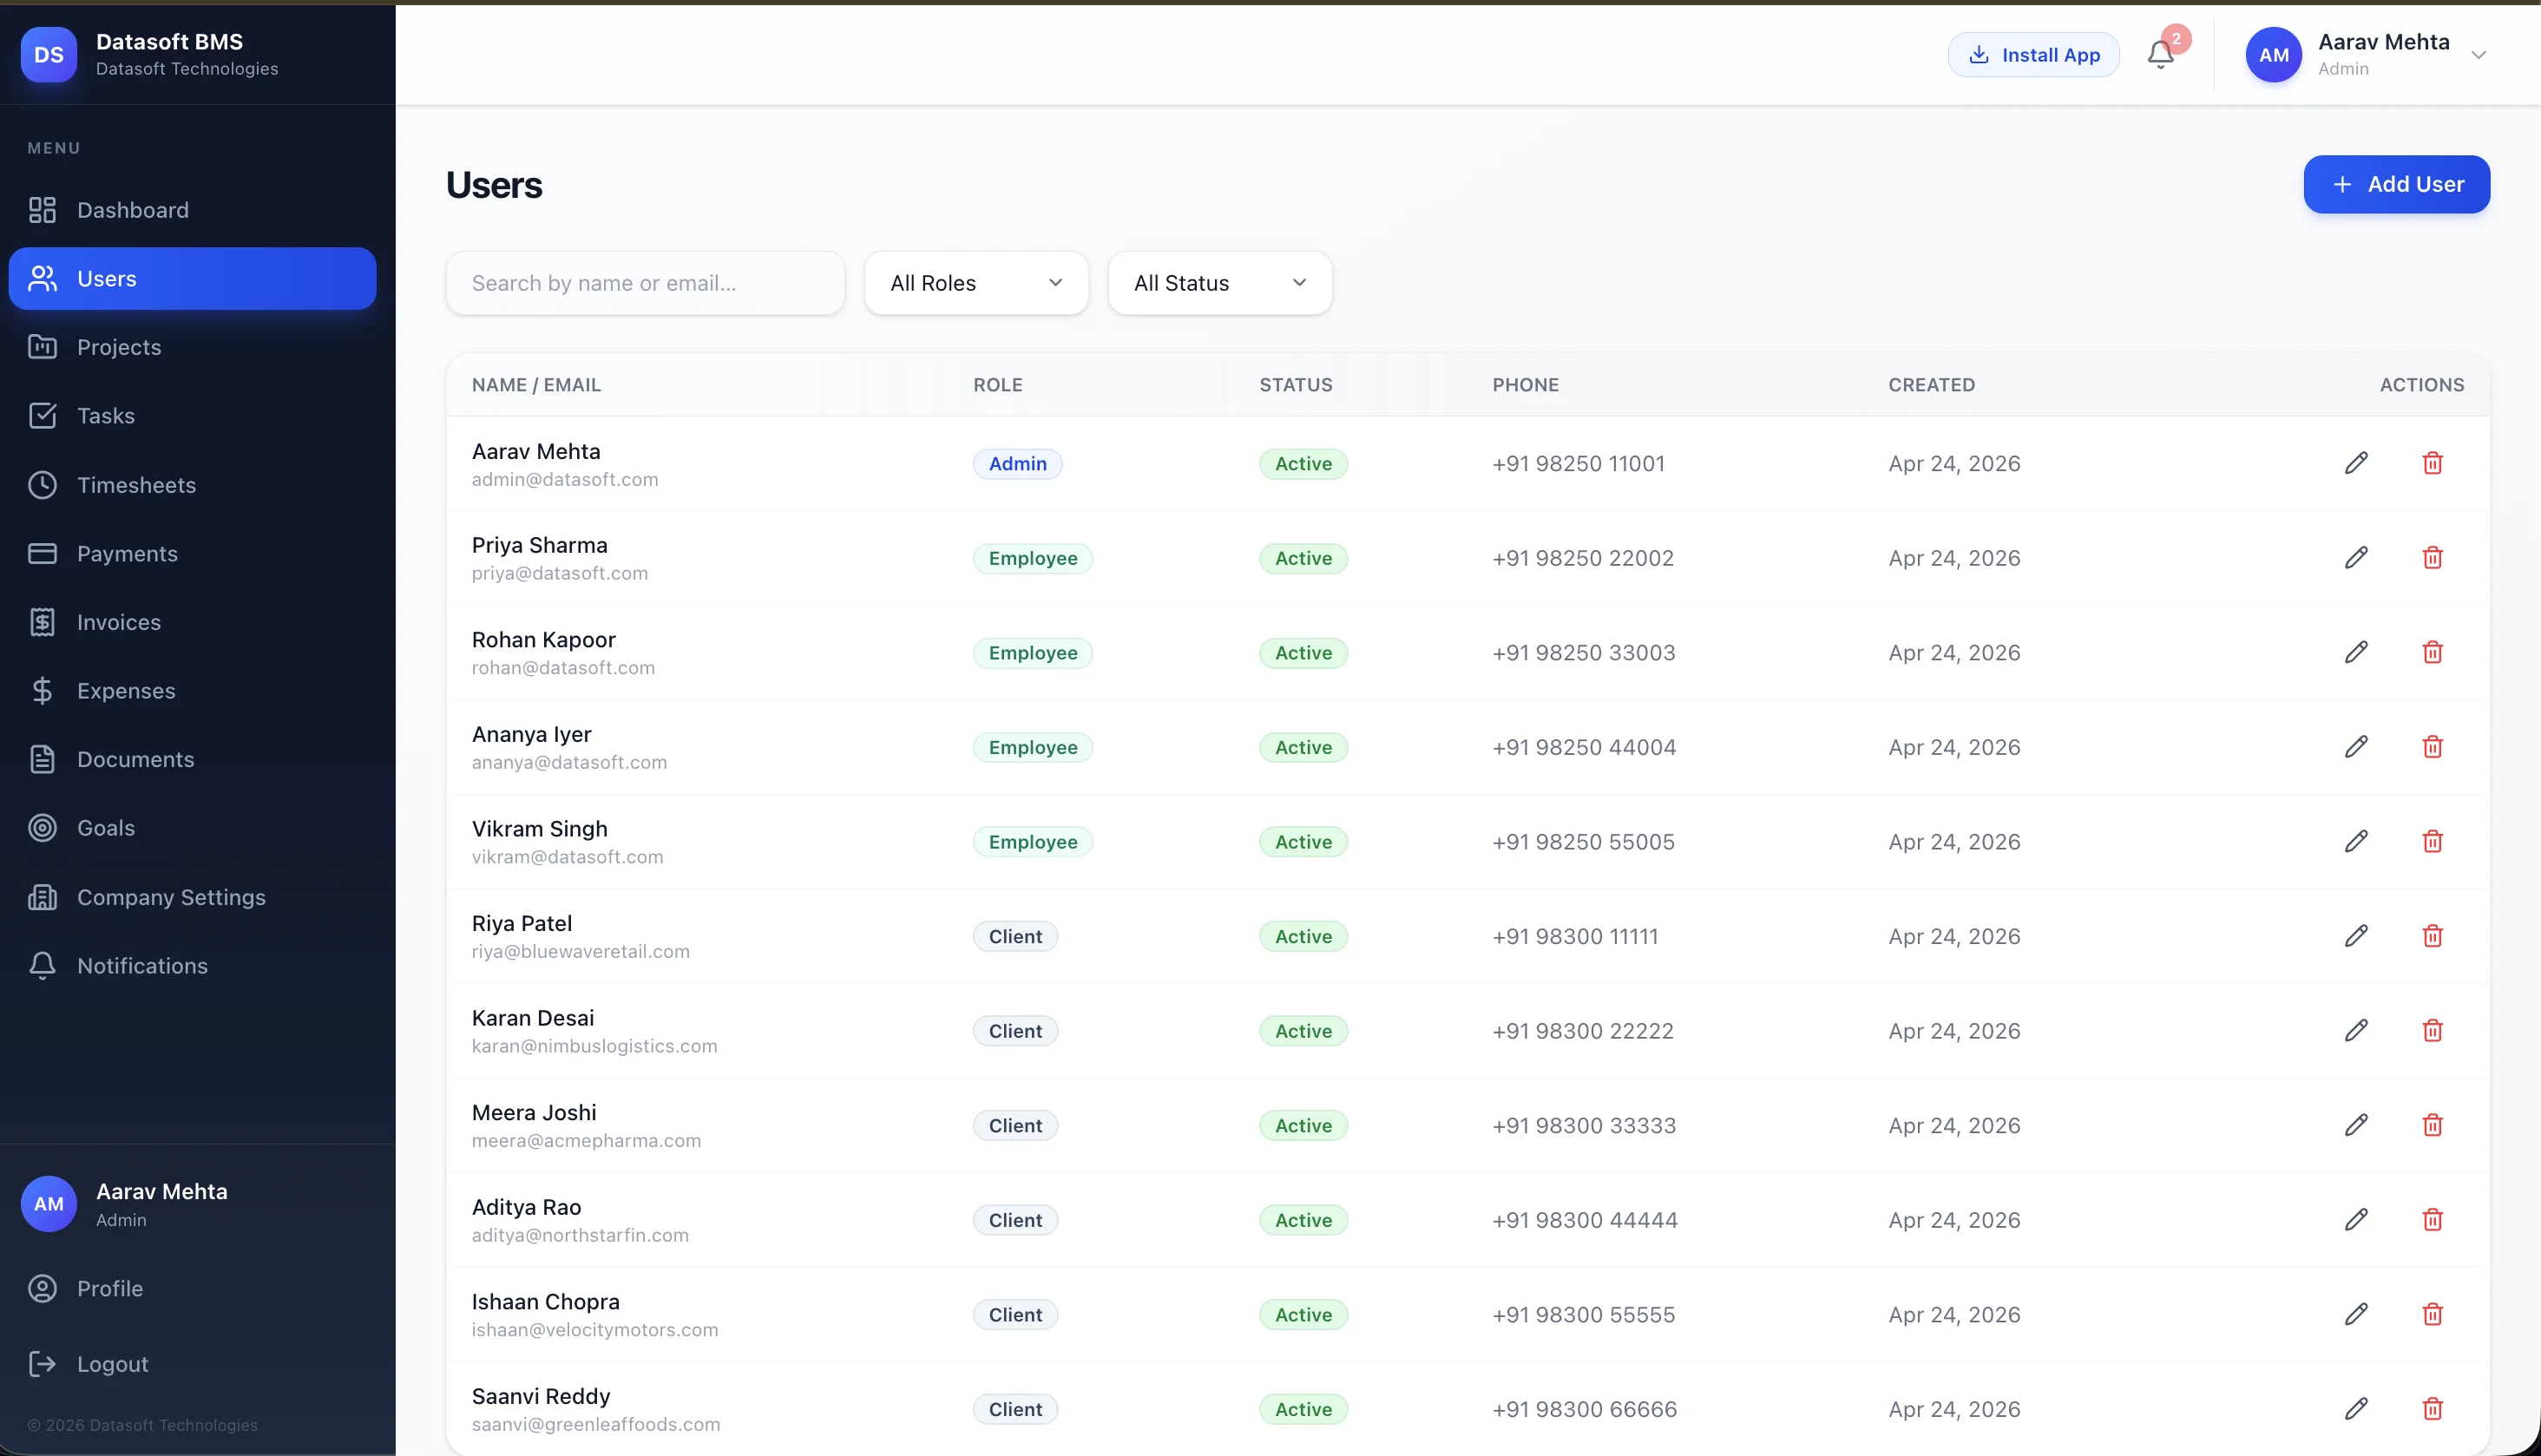The width and height of the screenshot is (2541, 1456).
Task: Open Company Settings from the menu
Action: 171,897
